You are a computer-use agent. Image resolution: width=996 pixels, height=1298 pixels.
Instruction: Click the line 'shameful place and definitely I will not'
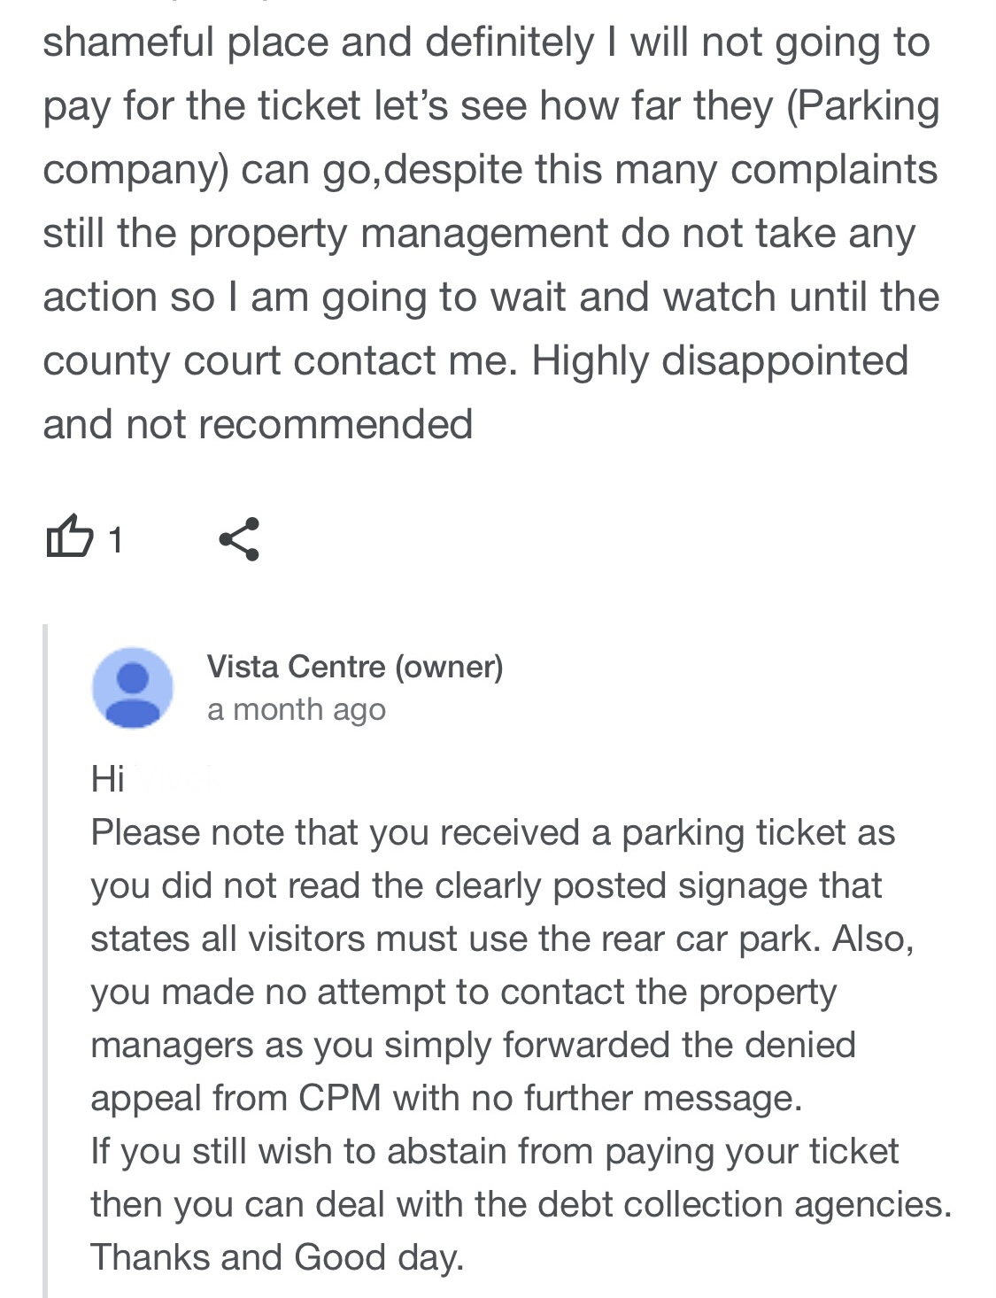486,42
